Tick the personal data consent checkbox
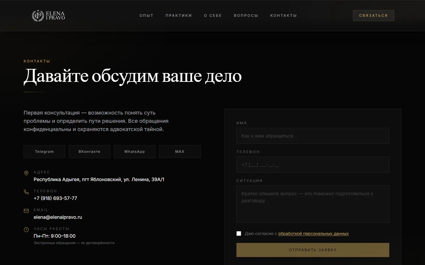425x265 pixels. (239, 233)
